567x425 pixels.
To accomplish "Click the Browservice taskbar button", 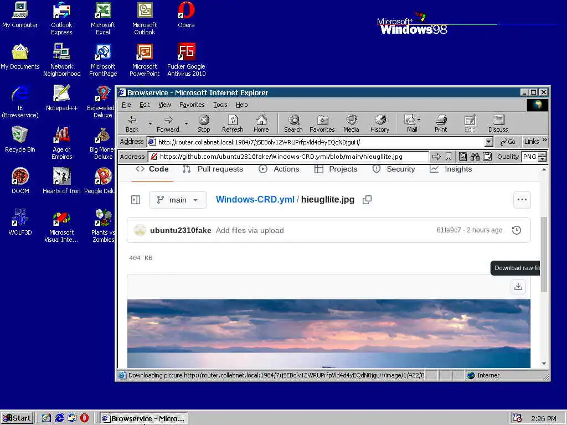I will click(x=143, y=418).
